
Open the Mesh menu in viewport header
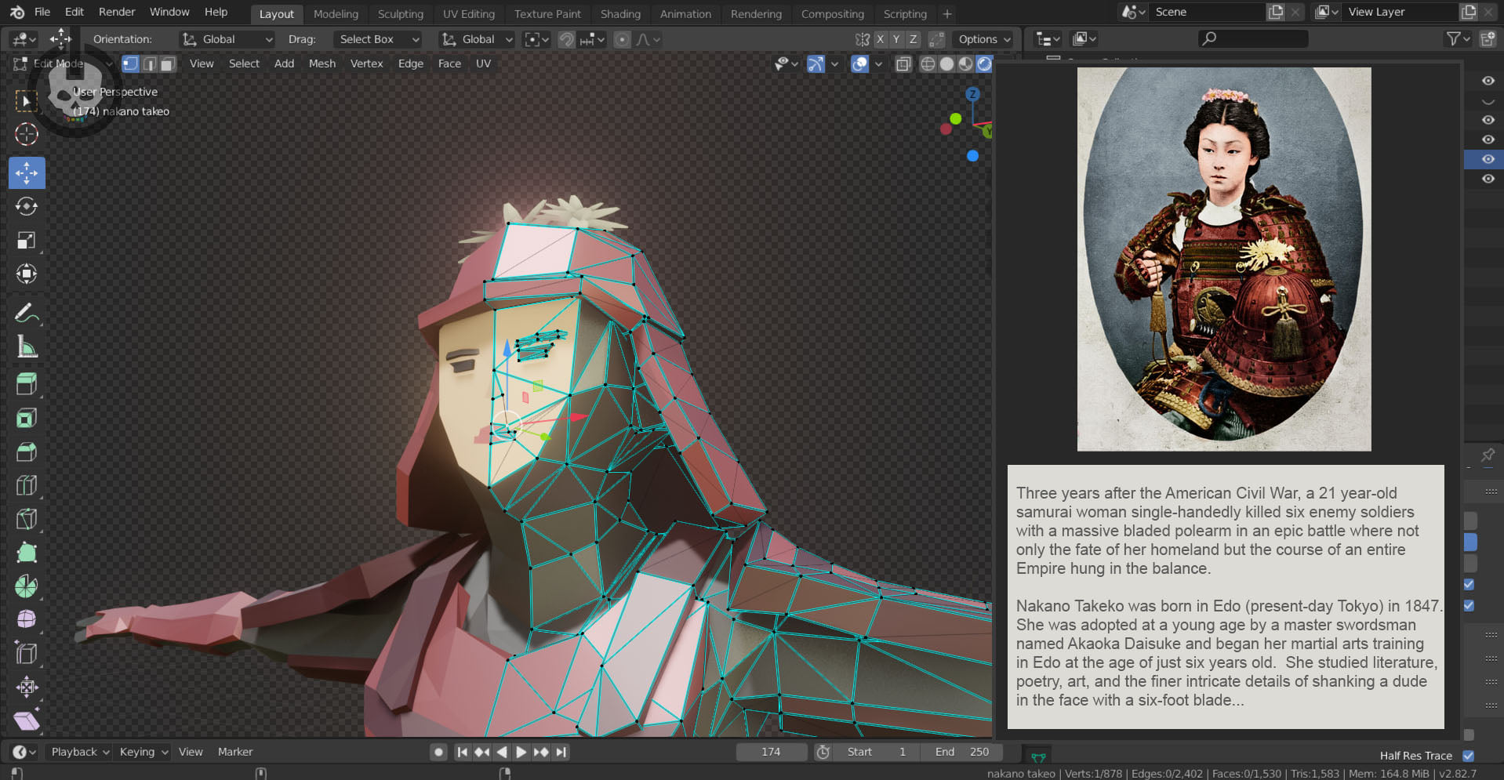click(322, 63)
